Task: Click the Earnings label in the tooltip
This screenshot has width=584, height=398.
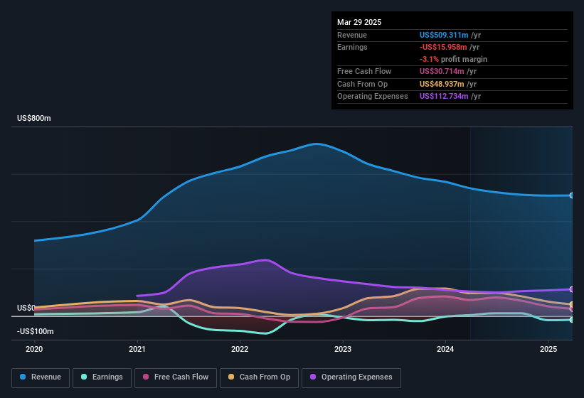Action: (x=352, y=47)
